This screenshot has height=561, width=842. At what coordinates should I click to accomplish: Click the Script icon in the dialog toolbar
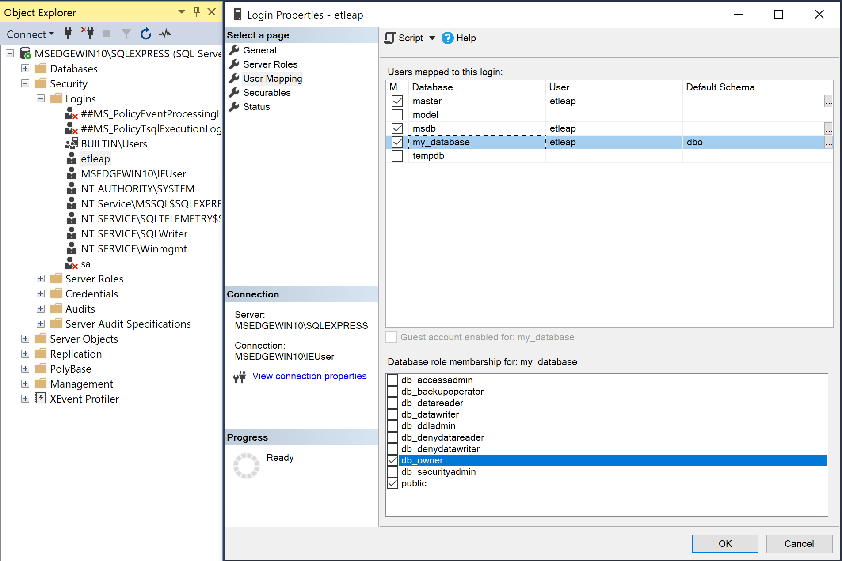[390, 38]
